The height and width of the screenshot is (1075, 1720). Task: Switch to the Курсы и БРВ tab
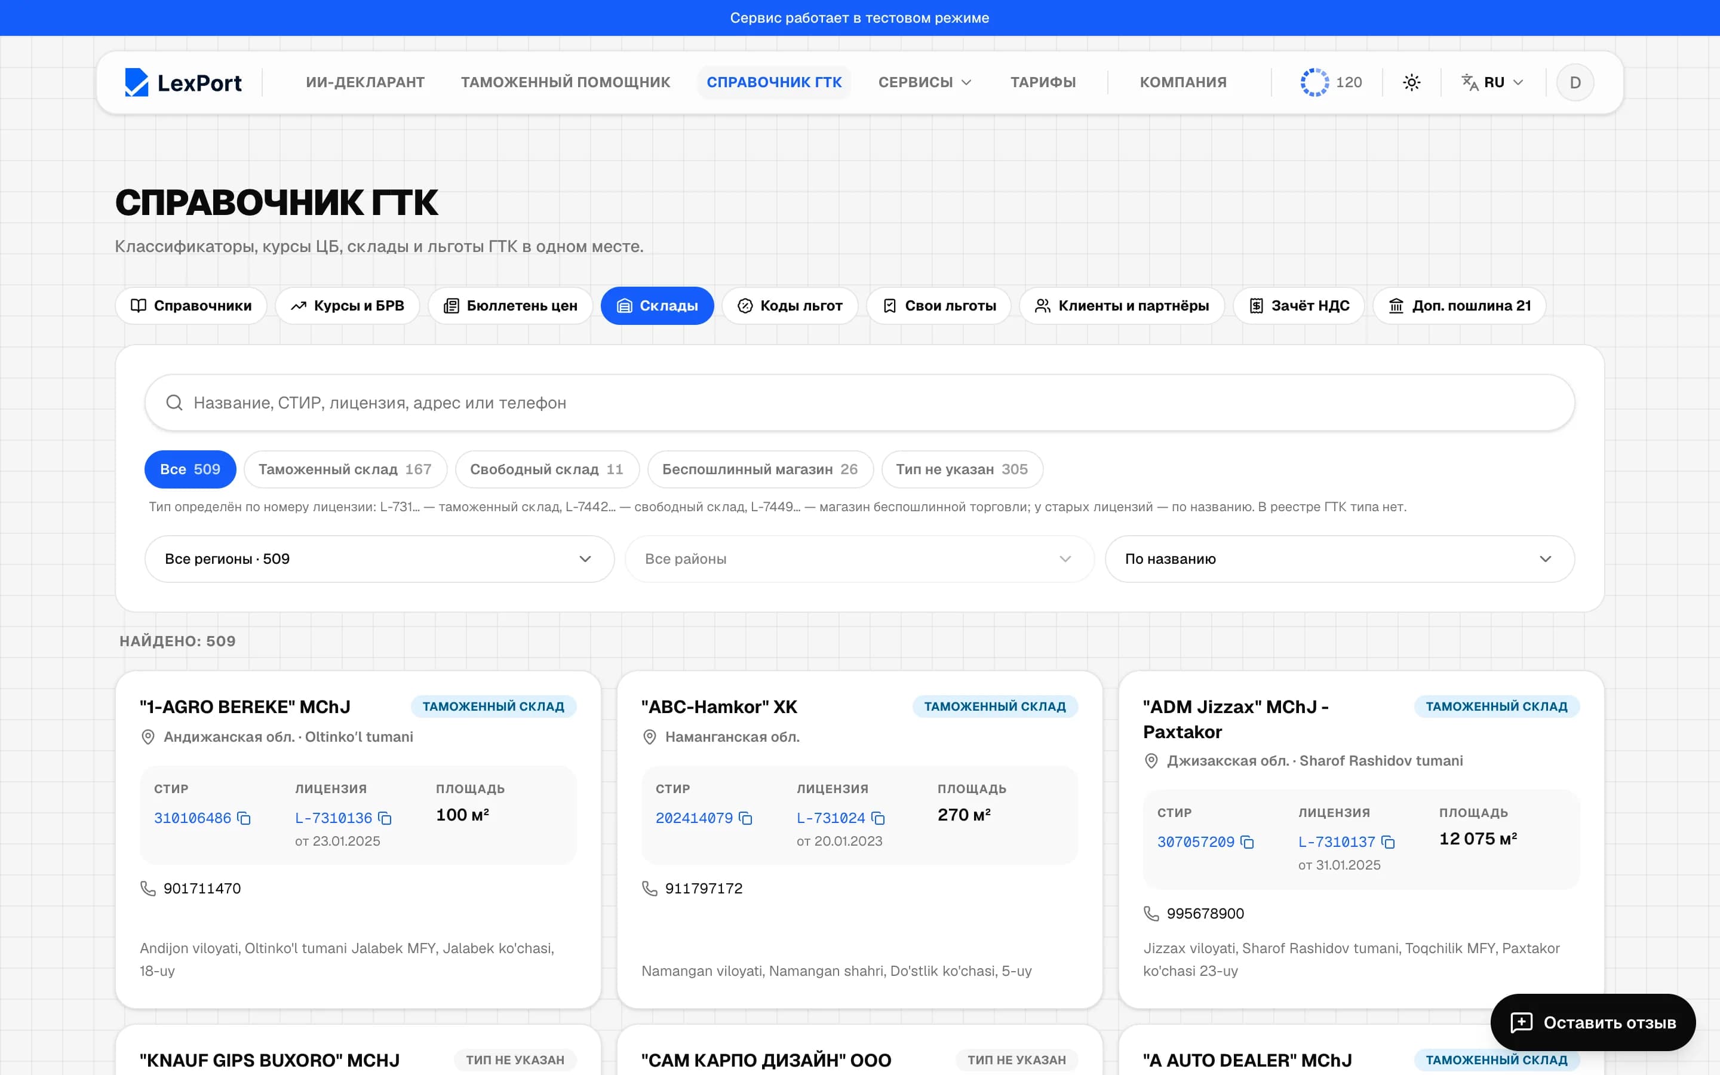pyautogui.click(x=348, y=306)
